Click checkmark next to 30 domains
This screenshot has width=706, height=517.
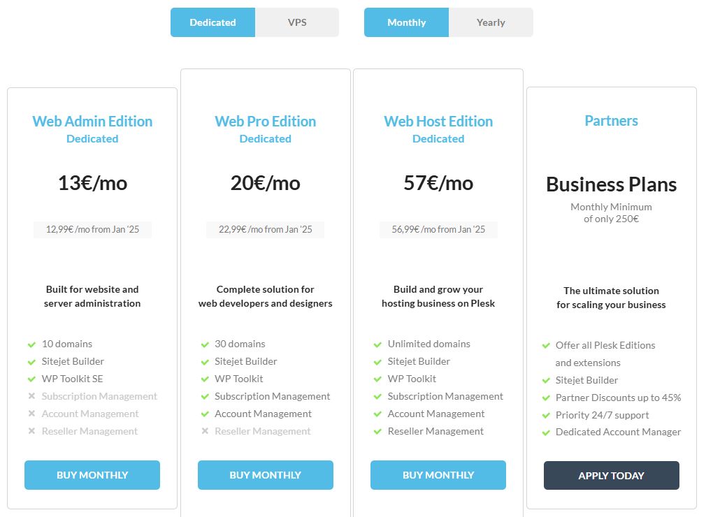click(x=205, y=344)
